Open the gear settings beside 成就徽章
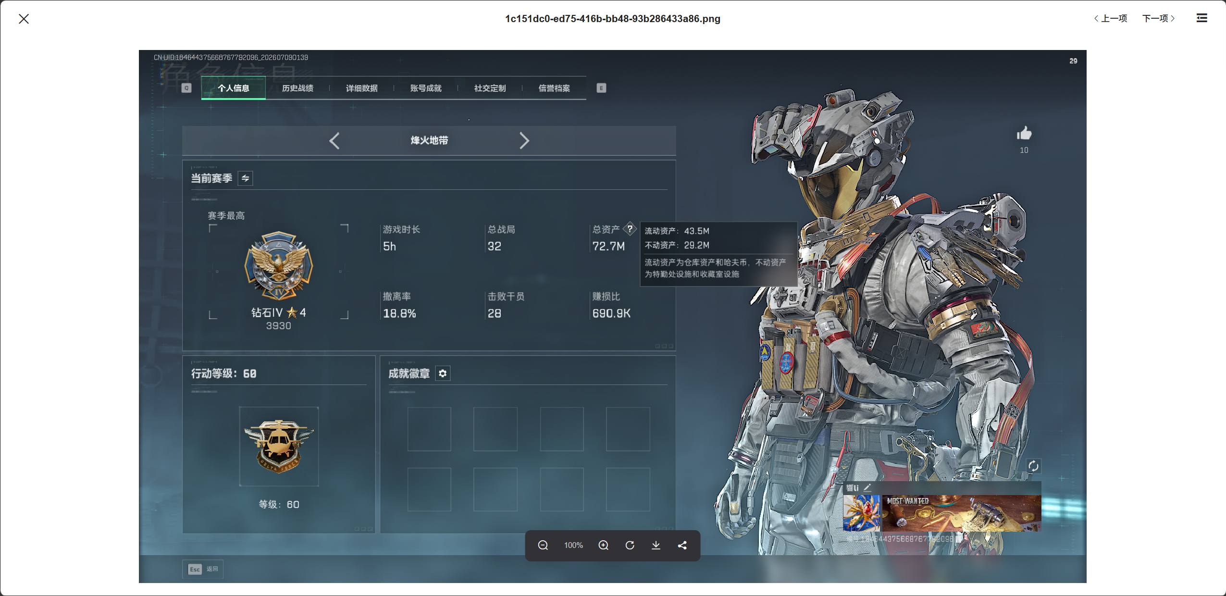 click(443, 373)
